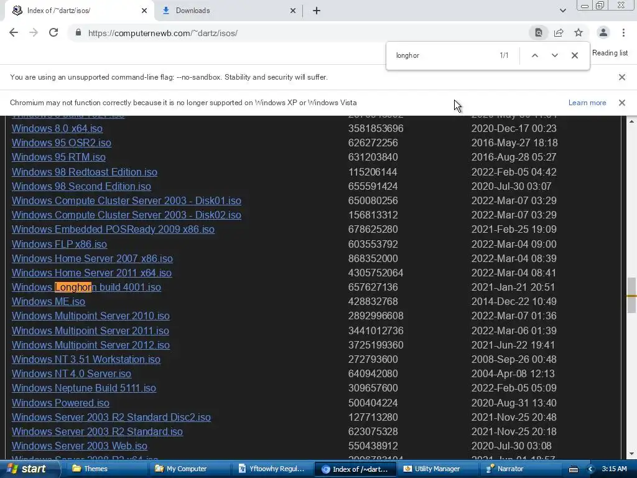Open the Chromium three-dot menu
The image size is (637, 478).
click(x=623, y=33)
